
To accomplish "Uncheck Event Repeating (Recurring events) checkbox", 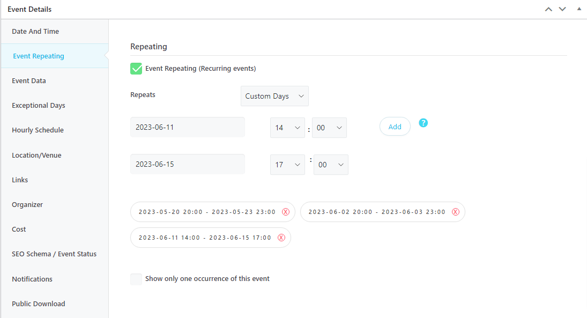I will point(136,69).
